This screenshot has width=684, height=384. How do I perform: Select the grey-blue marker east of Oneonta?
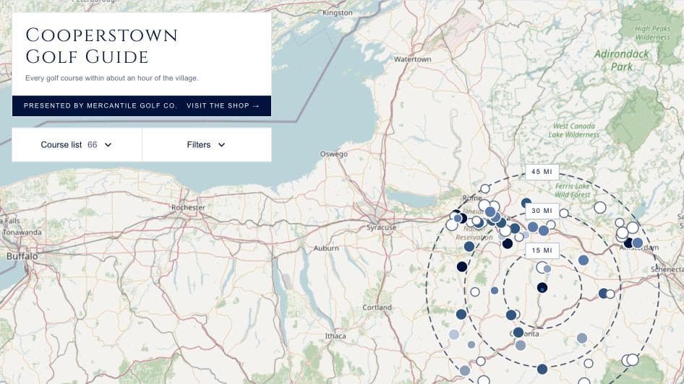click(582, 338)
